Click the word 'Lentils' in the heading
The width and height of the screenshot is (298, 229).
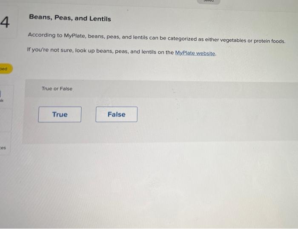[100, 19]
